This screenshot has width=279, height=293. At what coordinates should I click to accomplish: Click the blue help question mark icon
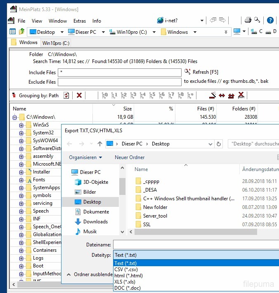[x=270, y=20]
